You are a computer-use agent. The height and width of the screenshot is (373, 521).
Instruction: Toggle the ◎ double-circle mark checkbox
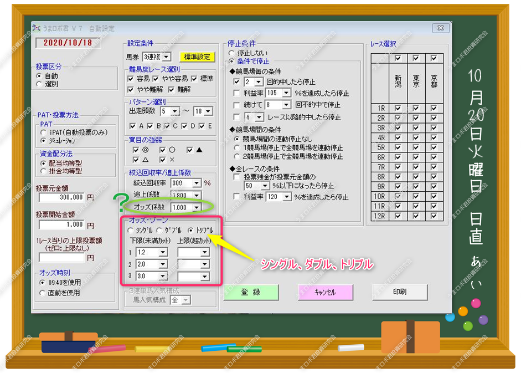tap(136, 150)
